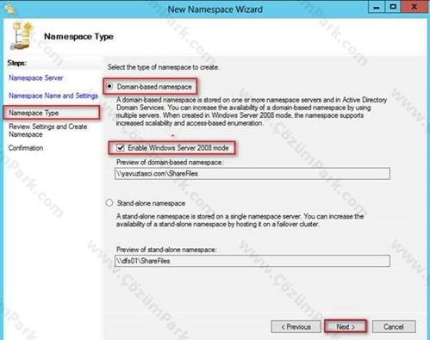Cancel the New Namespace Wizard
Screen dimensions: 430x340
[394, 327]
